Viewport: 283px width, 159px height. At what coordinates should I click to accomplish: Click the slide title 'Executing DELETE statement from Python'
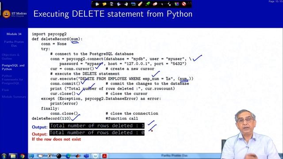pyautogui.click(x=113, y=14)
